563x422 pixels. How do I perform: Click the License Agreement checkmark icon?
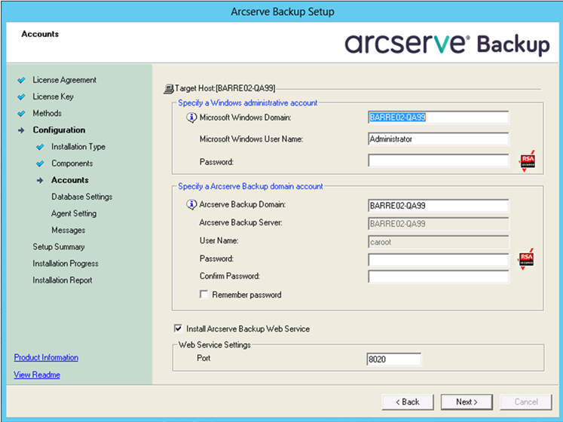21,81
